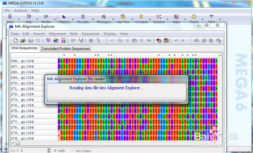
Task: Switch to Translated Protein Sequences tab
Action: pos(65,49)
